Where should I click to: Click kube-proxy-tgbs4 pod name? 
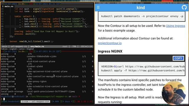coord(37,81)
